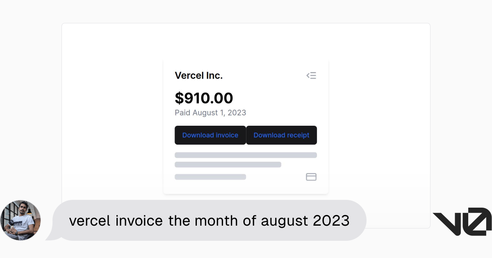Click the vercel invoice prompt message bubble
The height and width of the screenshot is (258, 492).
point(209,221)
